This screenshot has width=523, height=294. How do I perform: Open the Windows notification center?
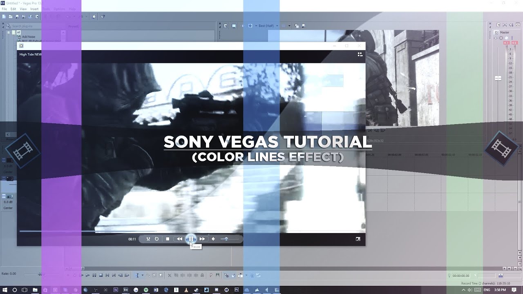[514, 290]
